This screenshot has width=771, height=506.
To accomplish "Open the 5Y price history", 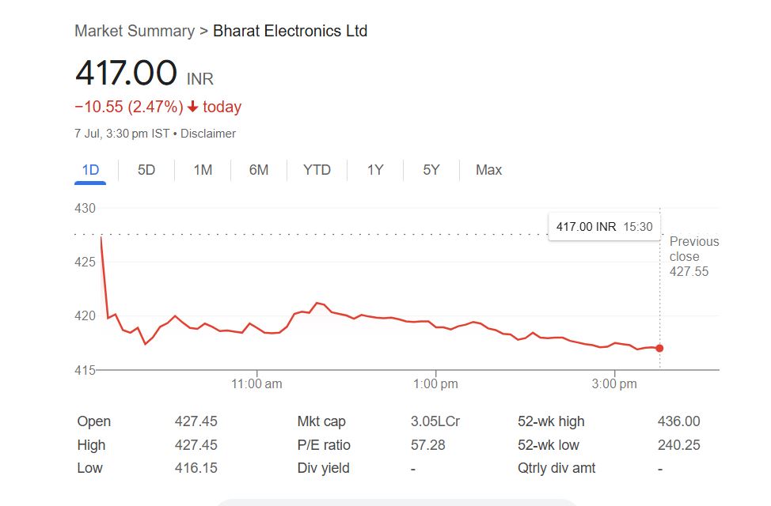I will tap(431, 170).
